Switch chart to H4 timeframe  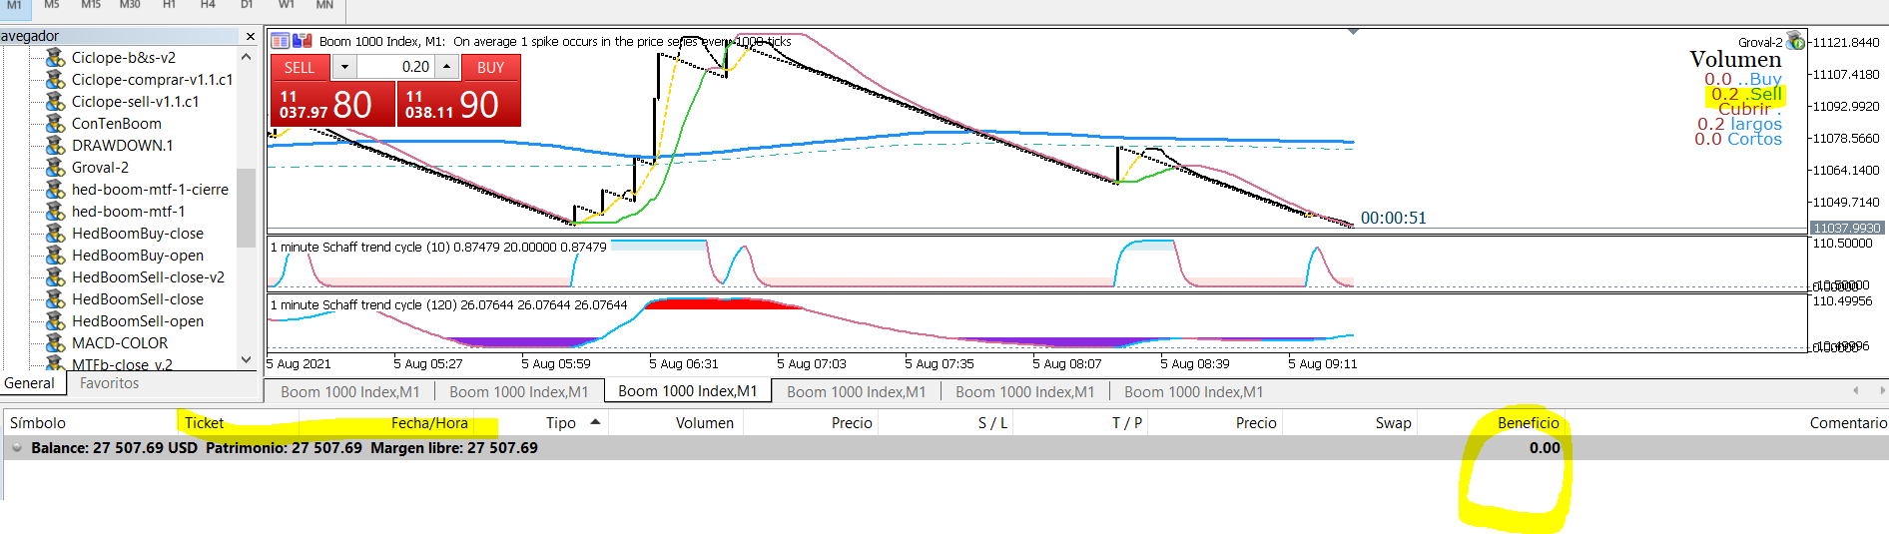(208, 5)
